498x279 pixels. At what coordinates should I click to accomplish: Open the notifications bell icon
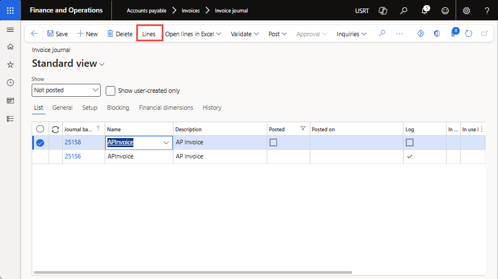(x=425, y=11)
